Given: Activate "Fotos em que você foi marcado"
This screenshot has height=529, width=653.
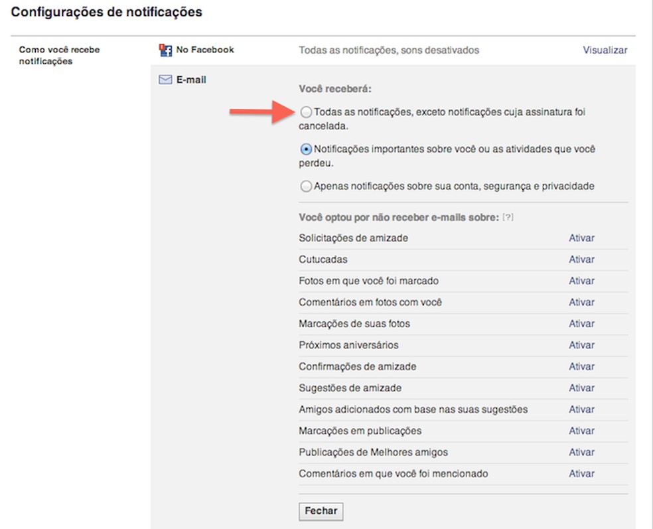Looking at the screenshot, I should click(x=581, y=281).
